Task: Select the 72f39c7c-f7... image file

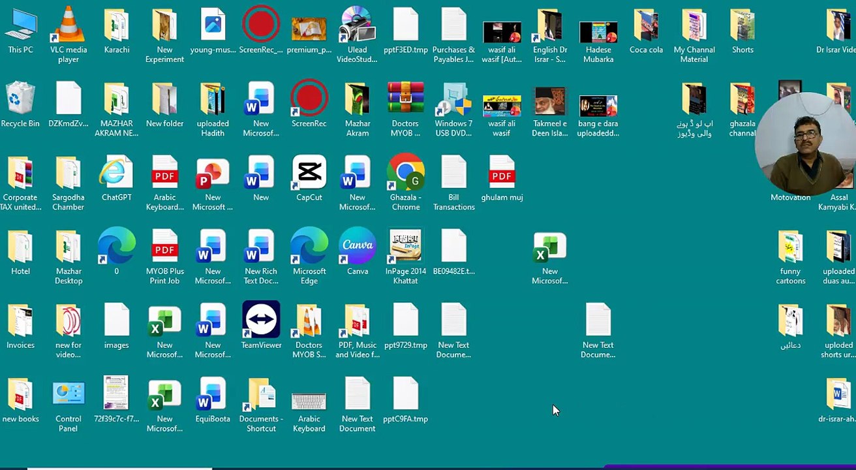Action: pyautogui.click(x=117, y=400)
